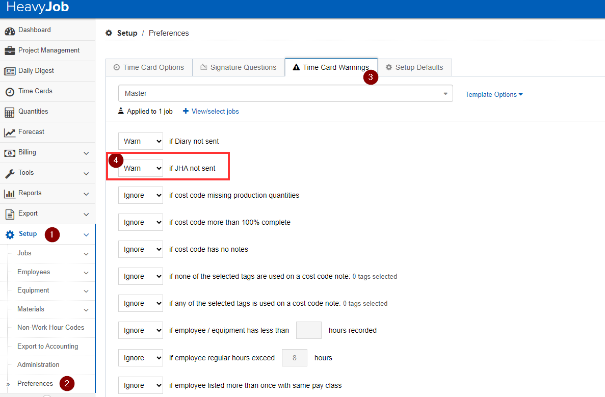Open Dashboard in the sidebar

[47, 30]
